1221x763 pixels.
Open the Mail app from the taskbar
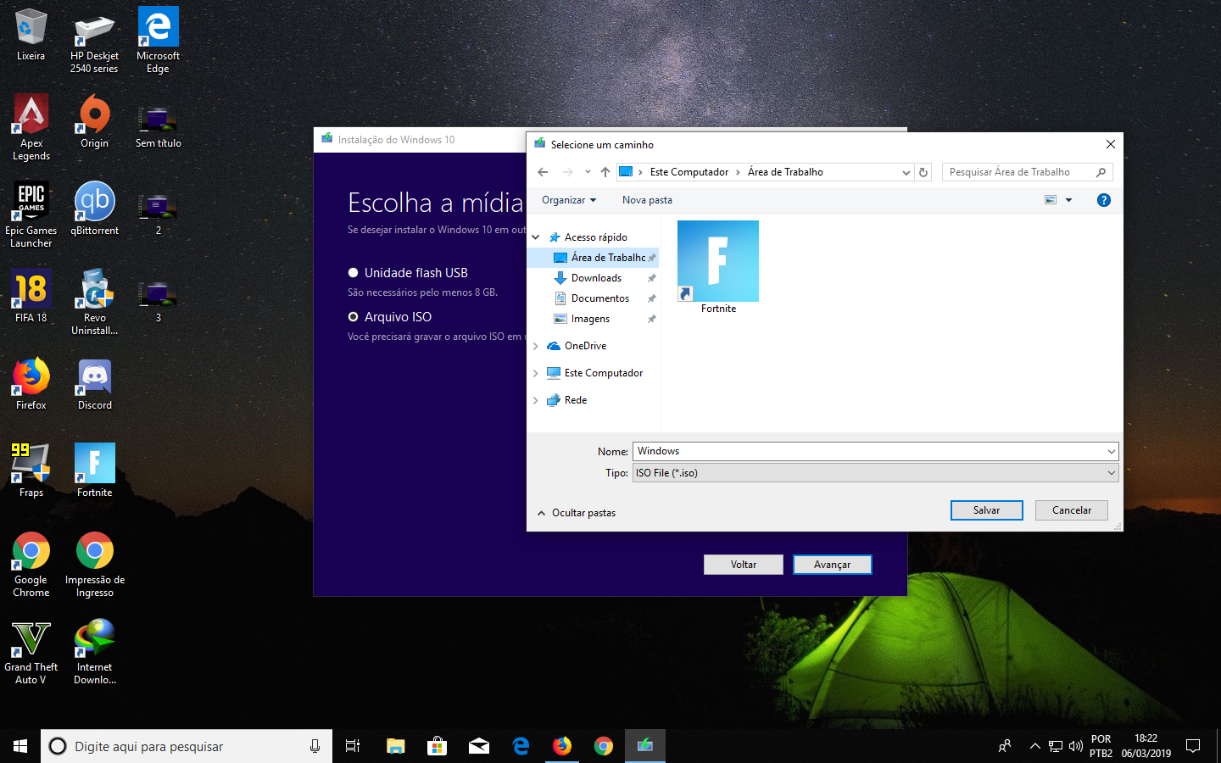click(x=478, y=746)
